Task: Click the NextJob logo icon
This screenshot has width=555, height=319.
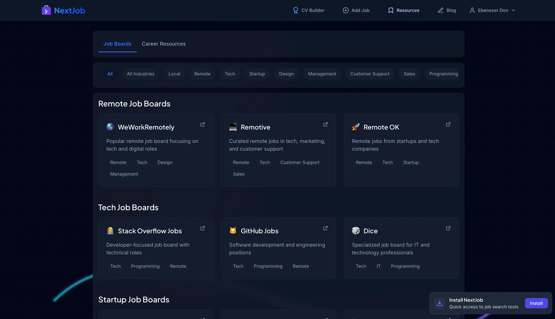Action: point(46,10)
